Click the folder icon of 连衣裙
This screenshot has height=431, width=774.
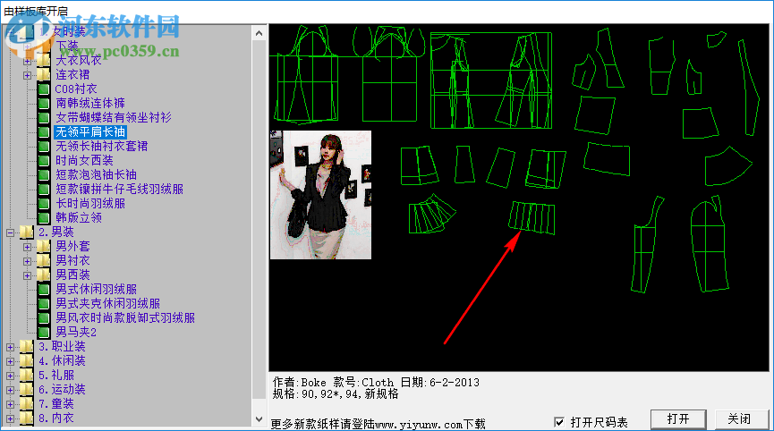click(44, 75)
